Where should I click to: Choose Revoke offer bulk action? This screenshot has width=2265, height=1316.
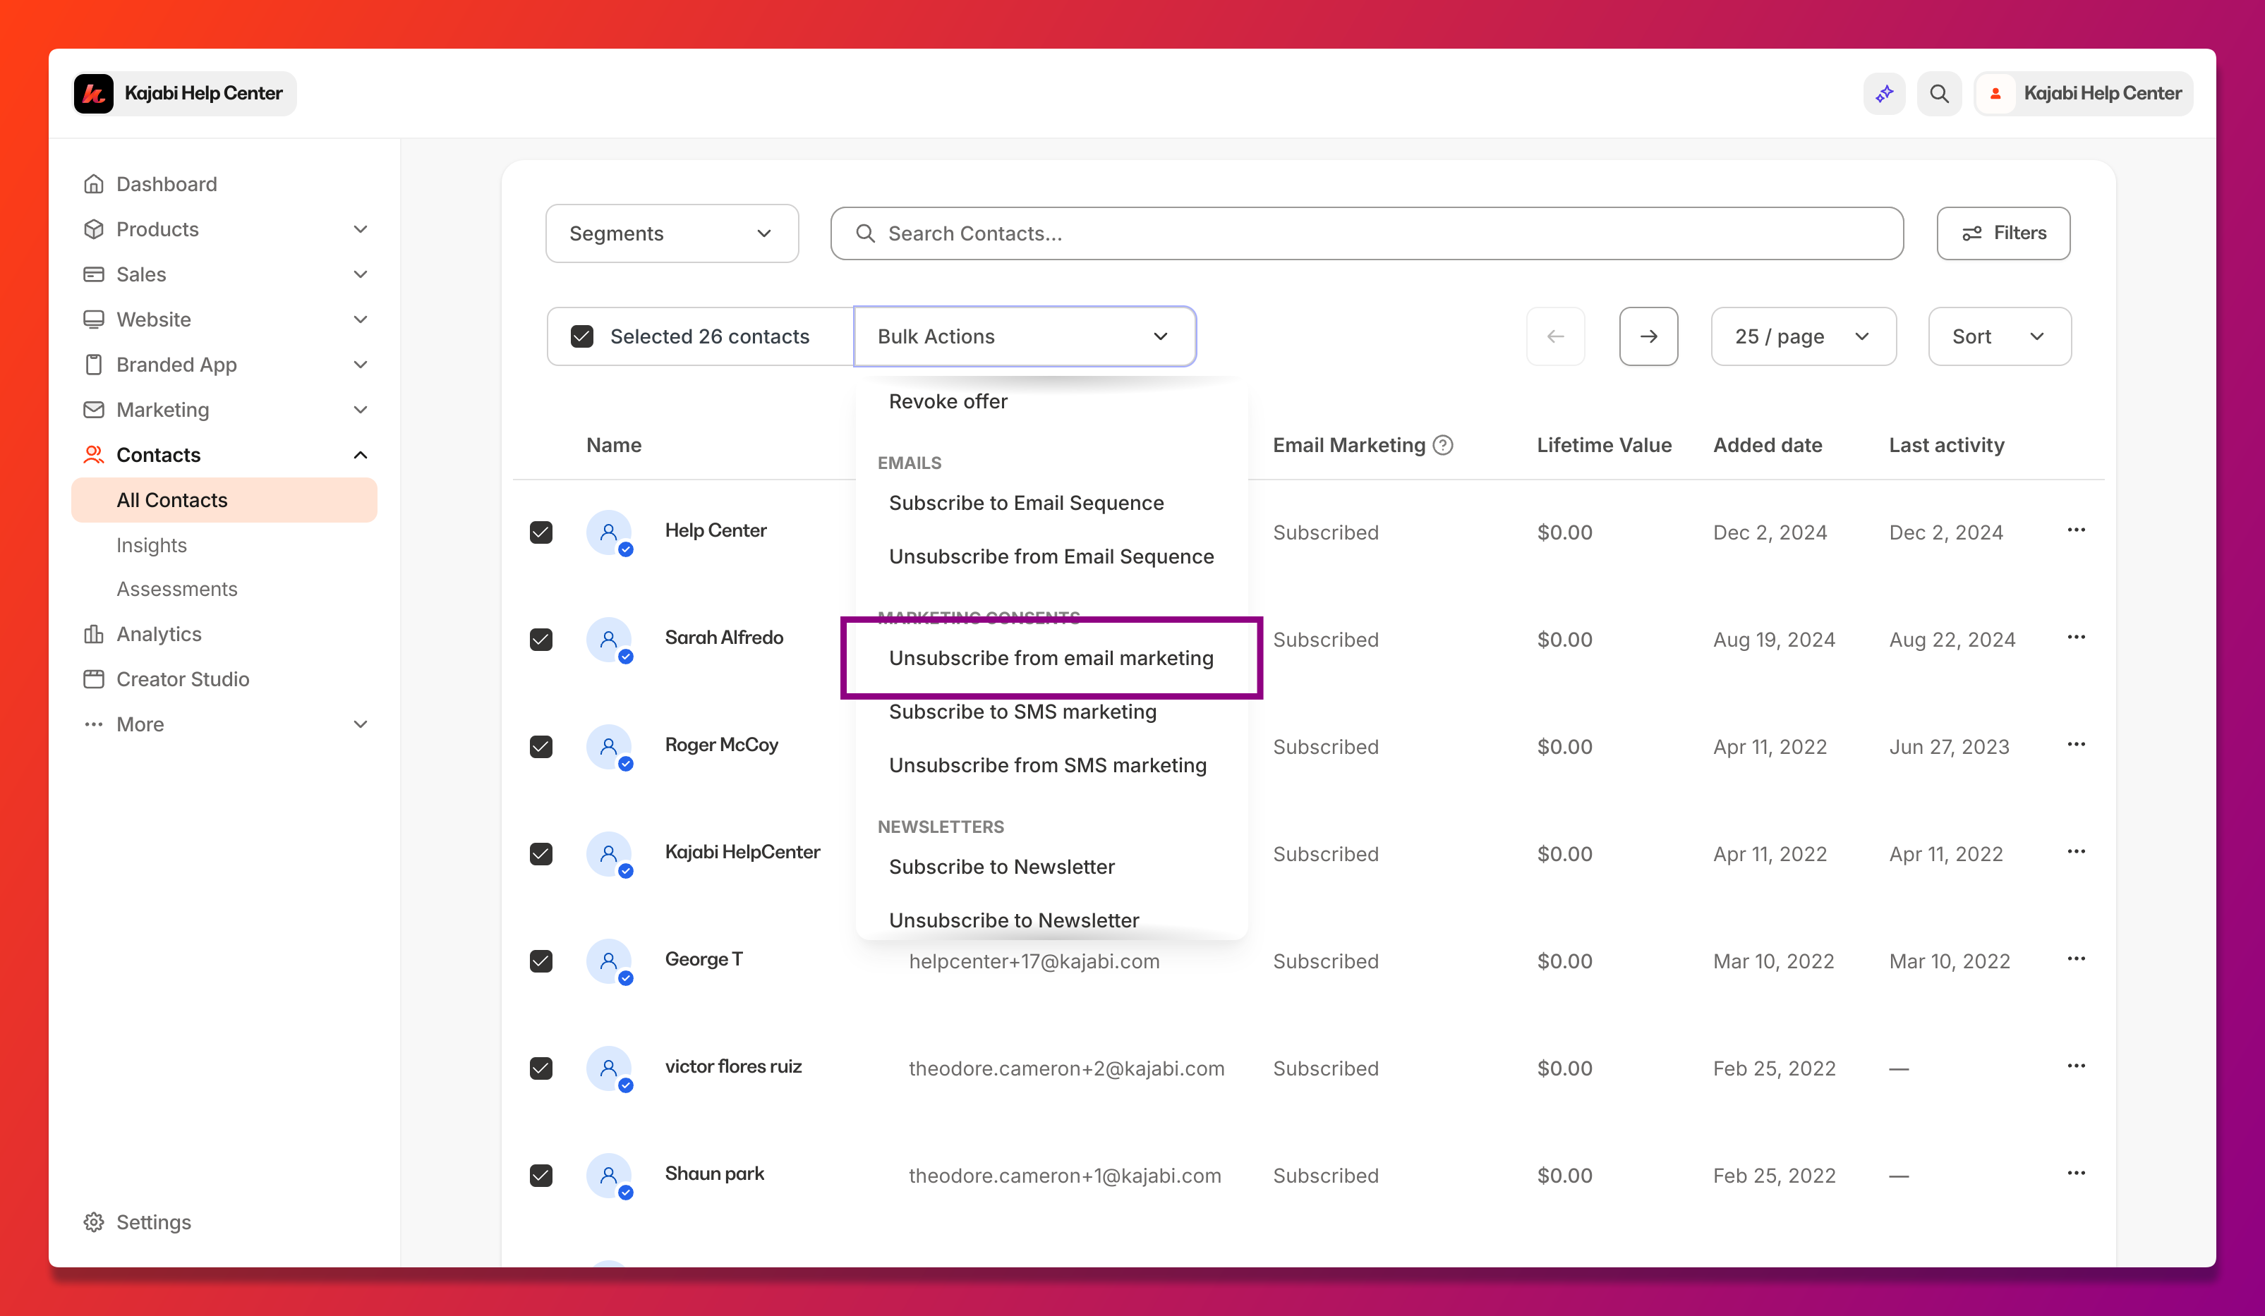coord(948,401)
